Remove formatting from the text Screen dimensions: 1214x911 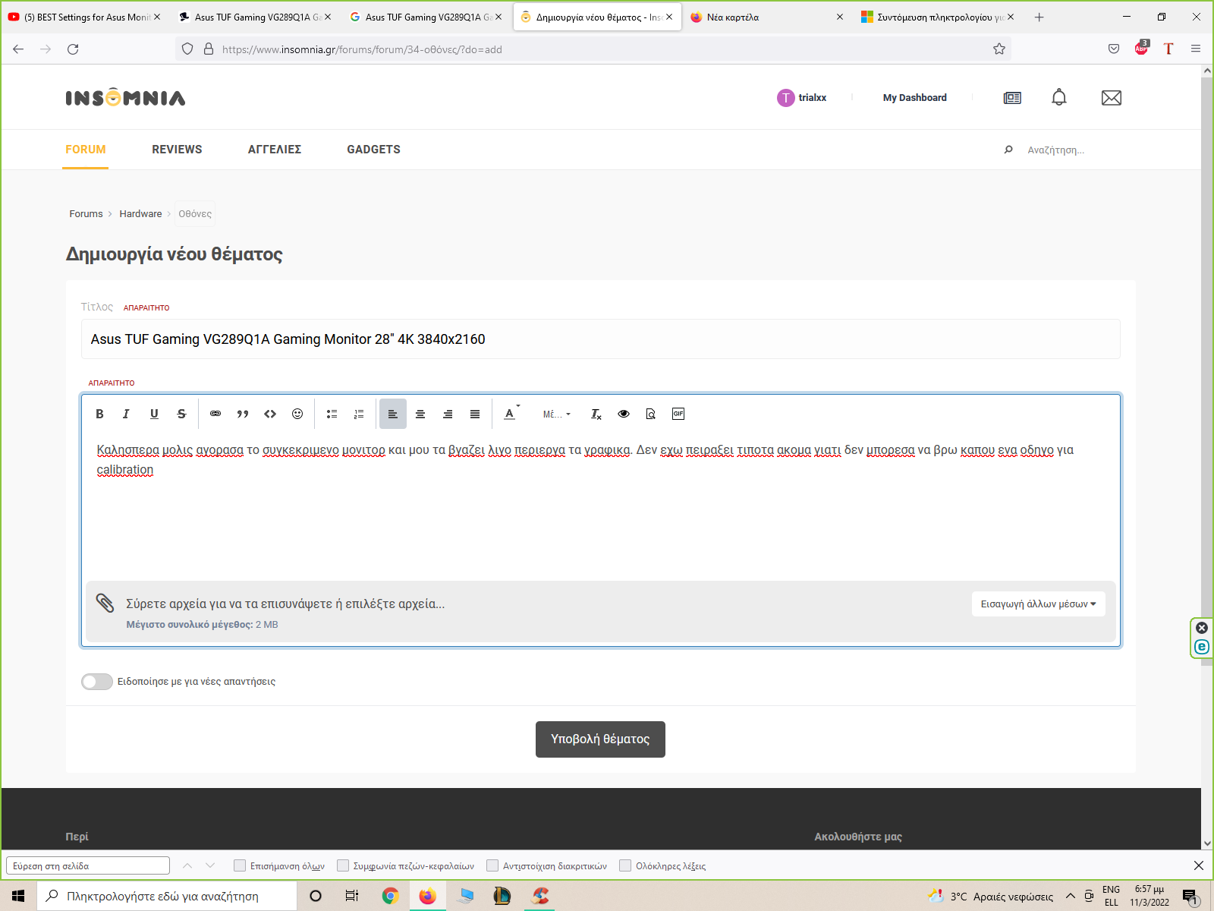(596, 414)
